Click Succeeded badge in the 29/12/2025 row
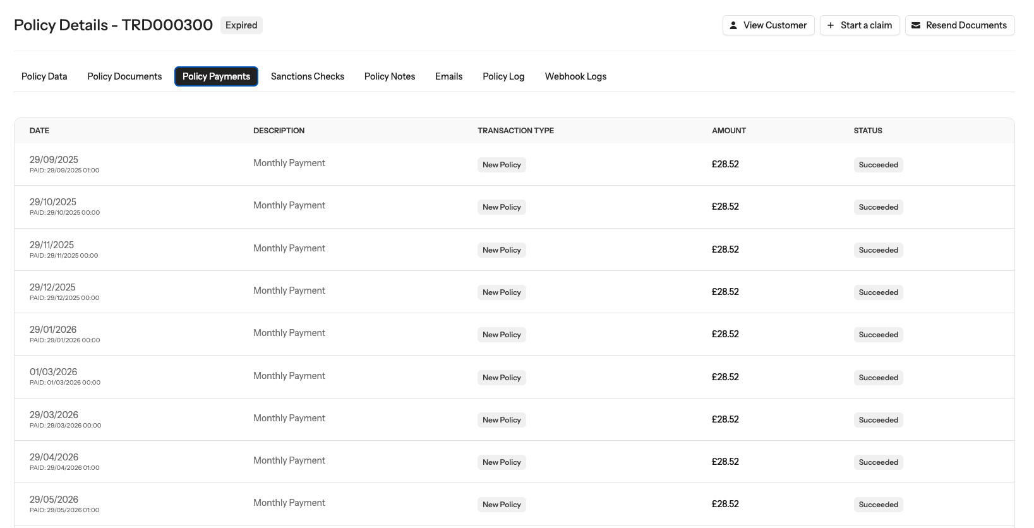 click(878, 292)
